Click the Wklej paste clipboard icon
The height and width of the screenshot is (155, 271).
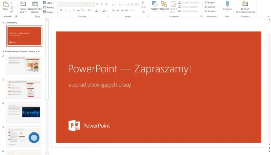point(5,4)
